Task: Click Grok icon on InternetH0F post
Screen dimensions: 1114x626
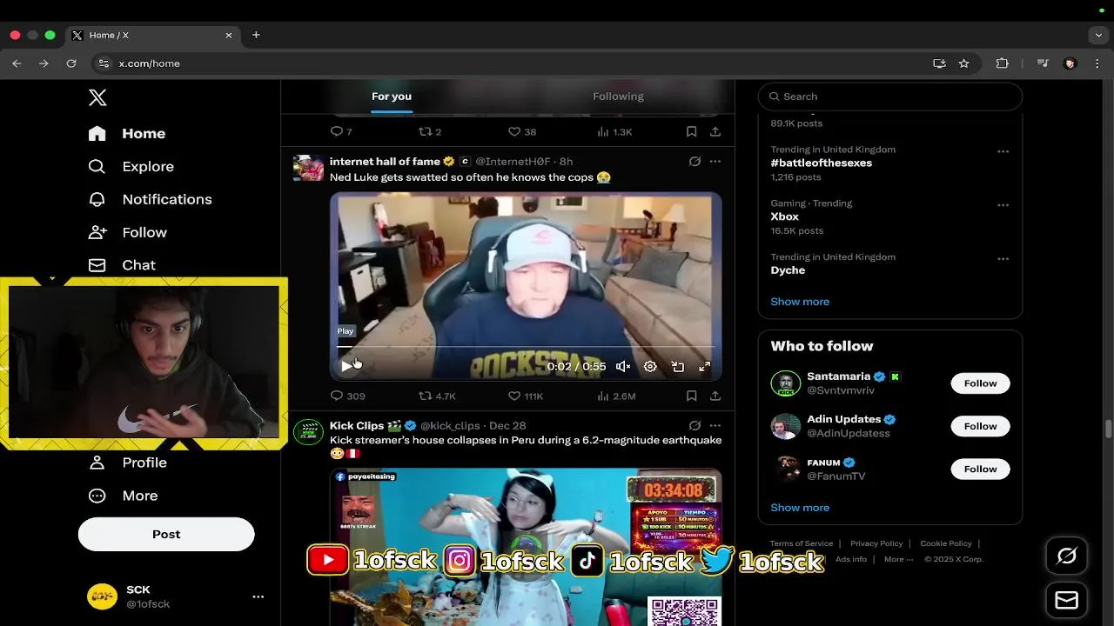Action: point(695,162)
